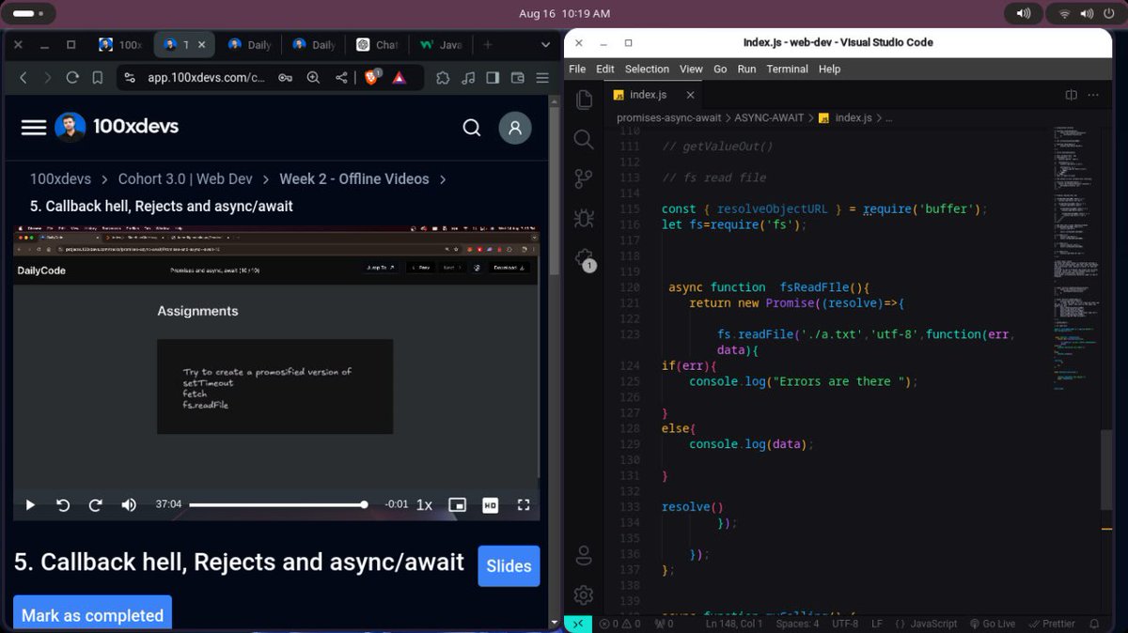Click site settings icon in address bar
1128x633 pixels.
click(130, 78)
